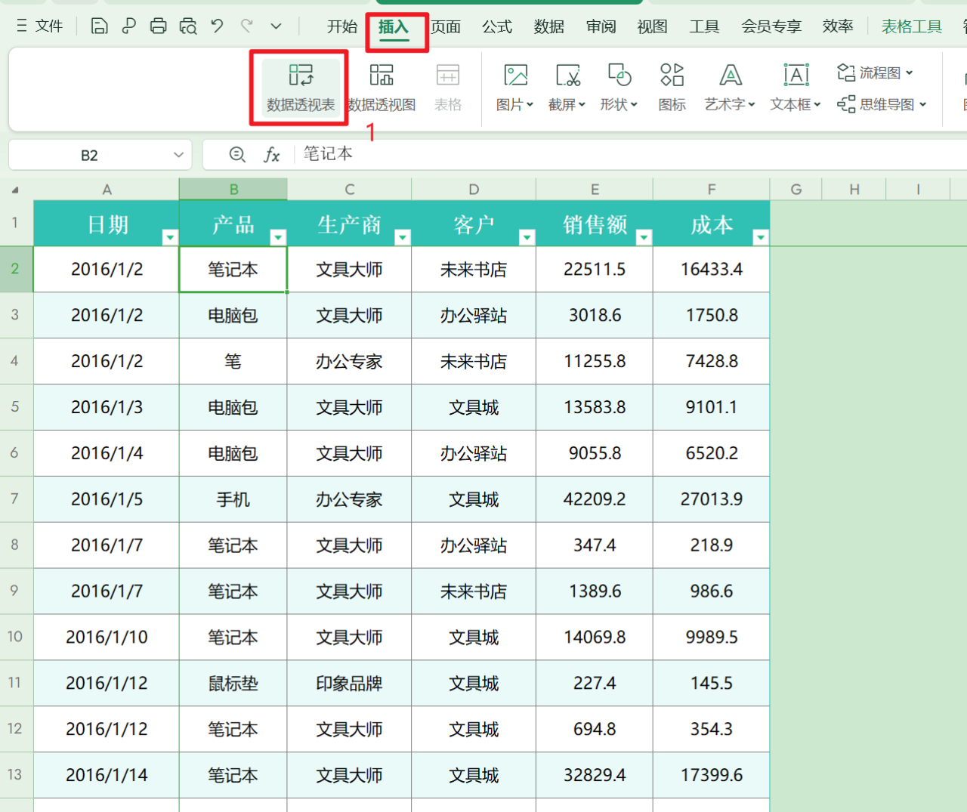Open the 成本 column filter dropdown
Screen dimensions: 967x812
(761, 237)
